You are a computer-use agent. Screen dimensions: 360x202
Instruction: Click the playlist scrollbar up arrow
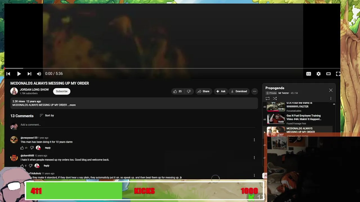tap(334, 104)
